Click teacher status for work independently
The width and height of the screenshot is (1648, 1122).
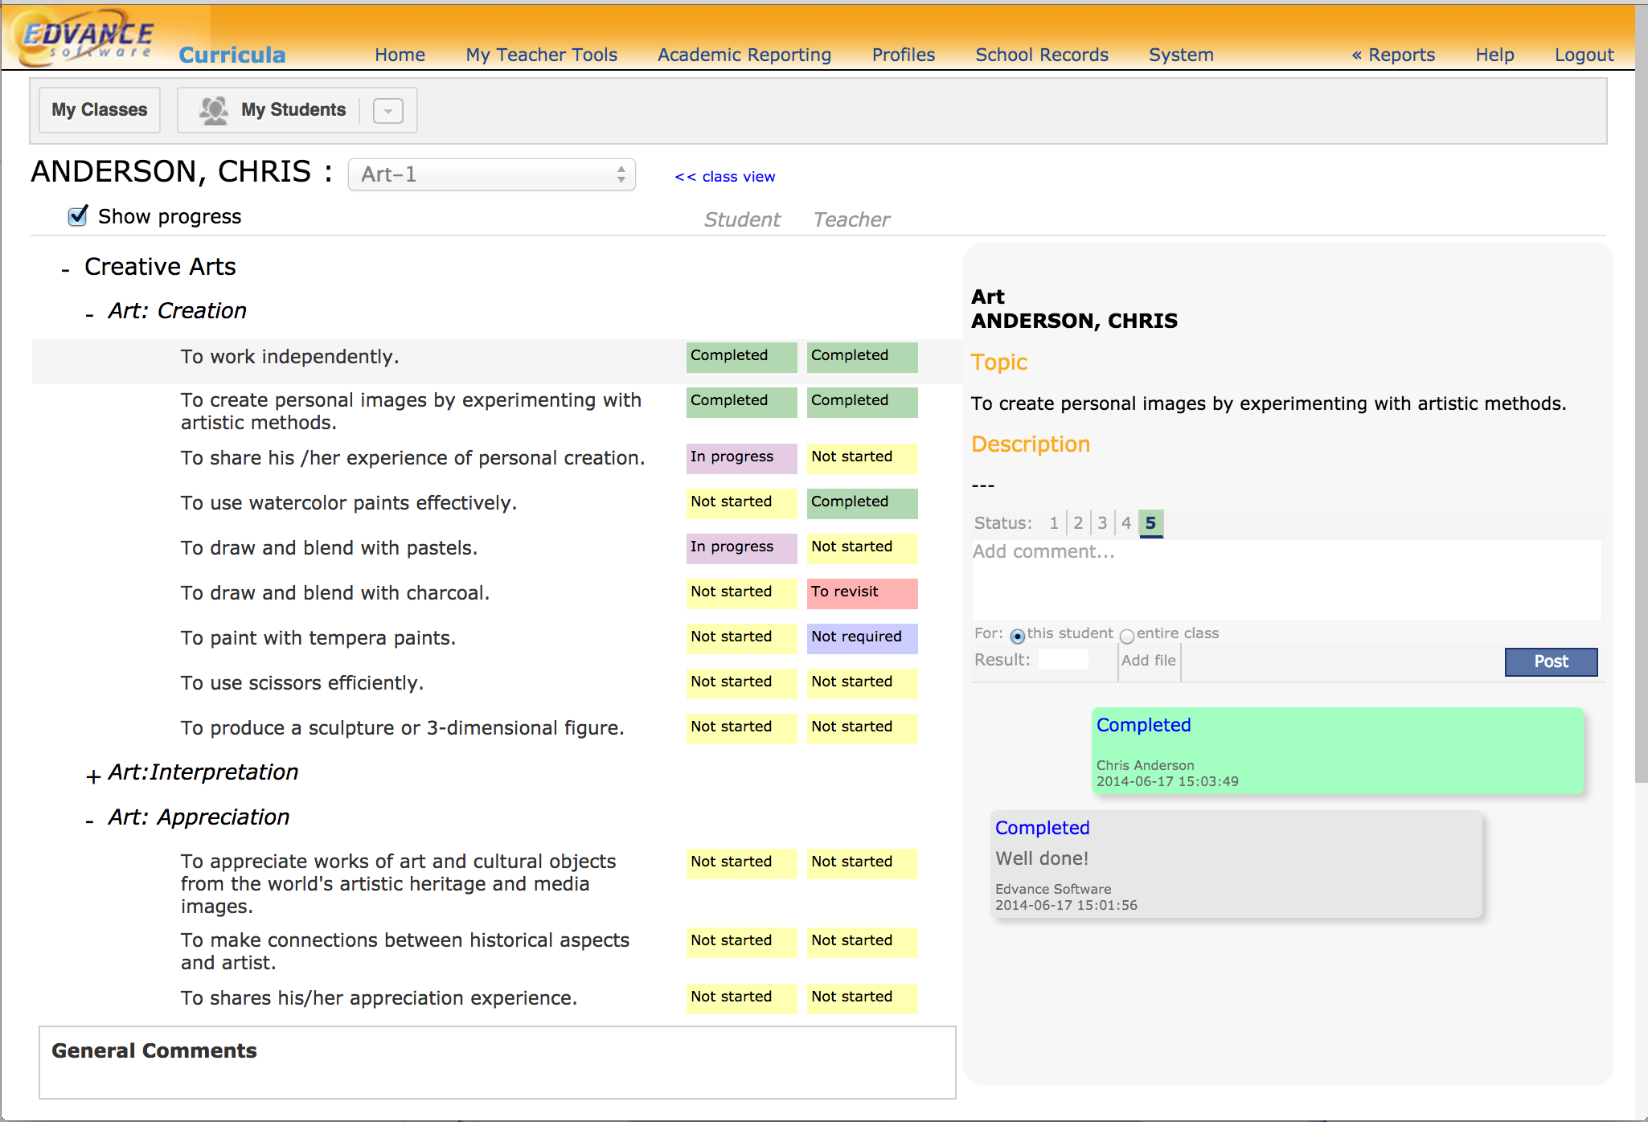tap(862, 357)
